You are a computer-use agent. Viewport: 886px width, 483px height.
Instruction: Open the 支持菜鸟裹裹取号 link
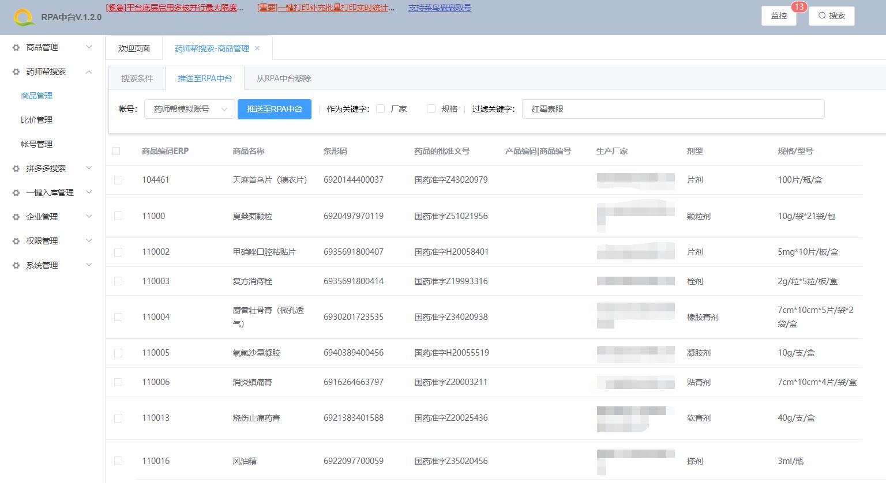click(x=439, y=7)
